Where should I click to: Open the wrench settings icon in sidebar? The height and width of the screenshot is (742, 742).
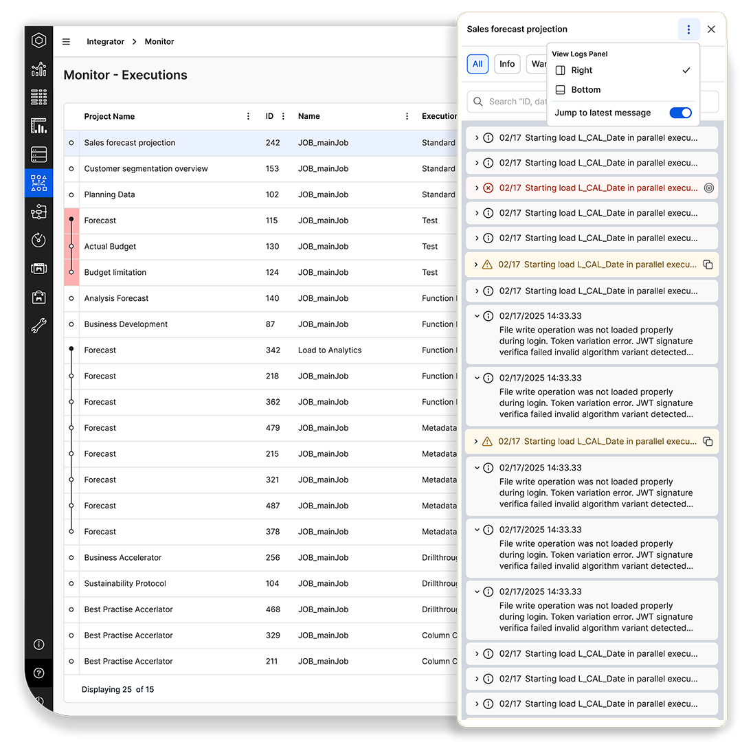pyautogui.click(x=39, y=326)
